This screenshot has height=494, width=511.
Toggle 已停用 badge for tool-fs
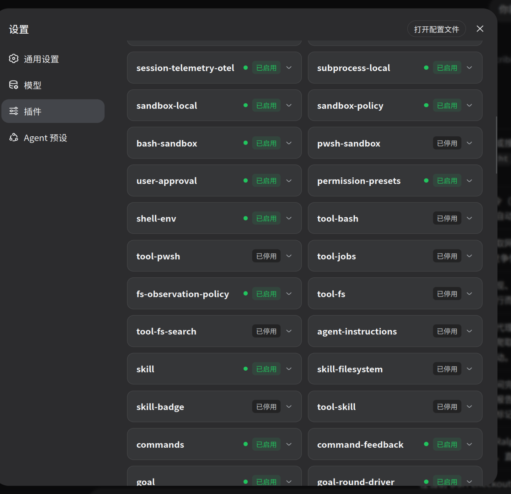pos(447,294)
